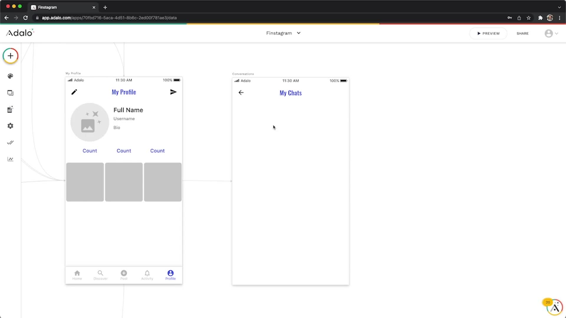The height and width of the screenshot is (318, 566).
Task: Open the account avatar dropdown menu
Action: (x=549, y=33)
